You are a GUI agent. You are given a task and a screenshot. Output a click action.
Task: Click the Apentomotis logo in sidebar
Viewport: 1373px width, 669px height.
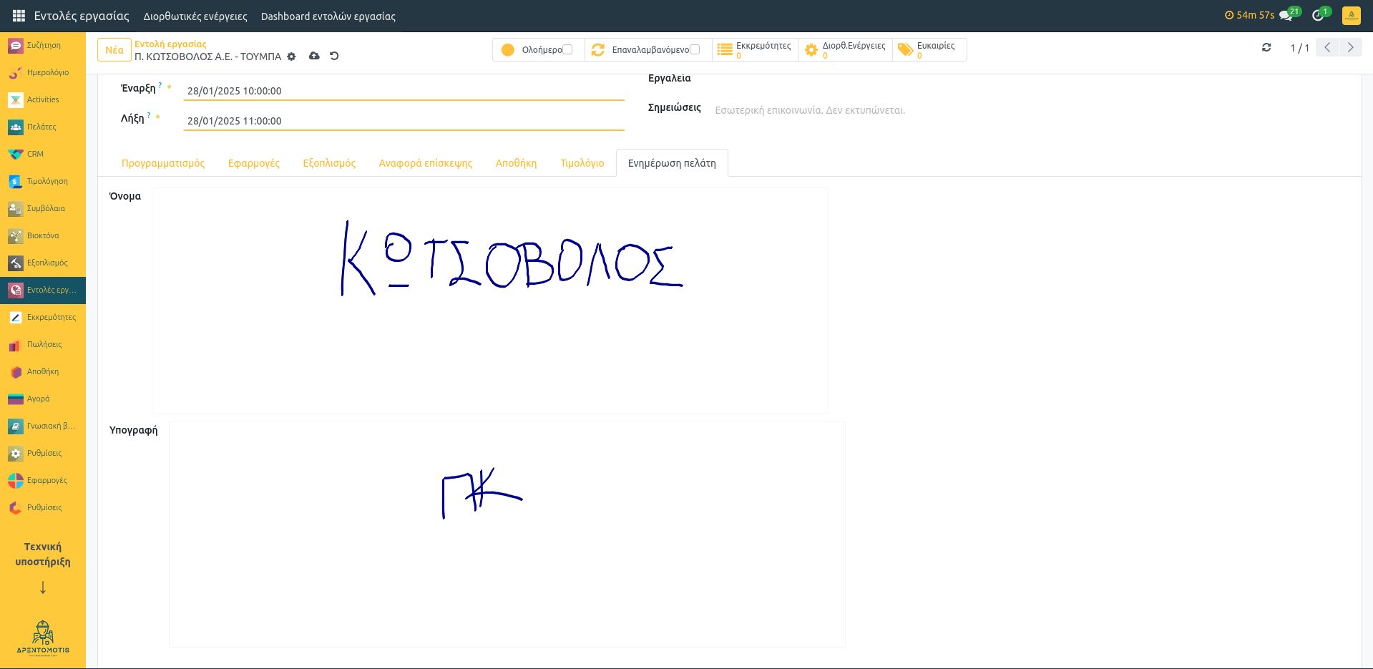(43, 638)
